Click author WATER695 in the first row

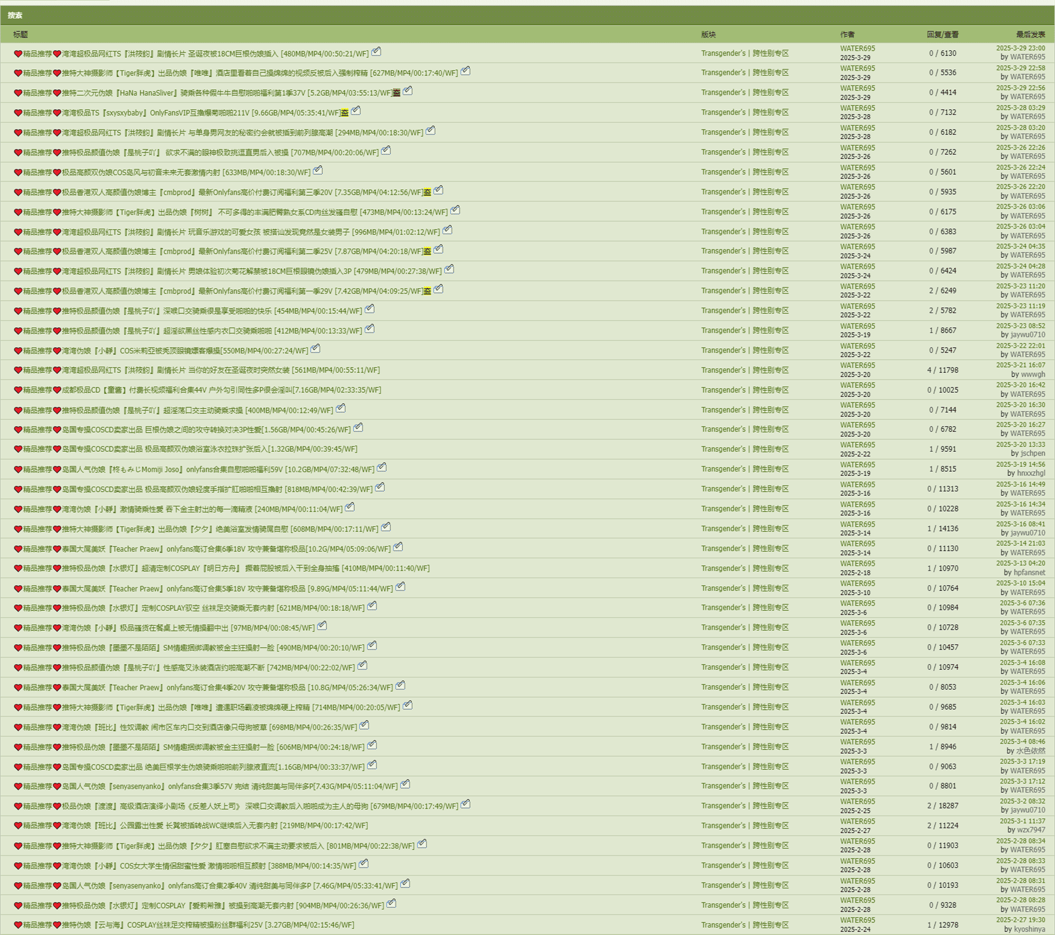[x=857, y=49]
